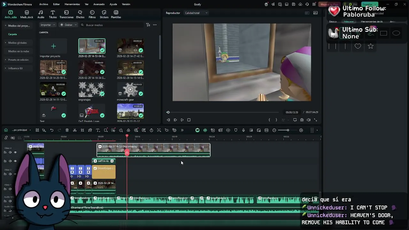Click the preview progress slider handle

click(x=168, y=112)
